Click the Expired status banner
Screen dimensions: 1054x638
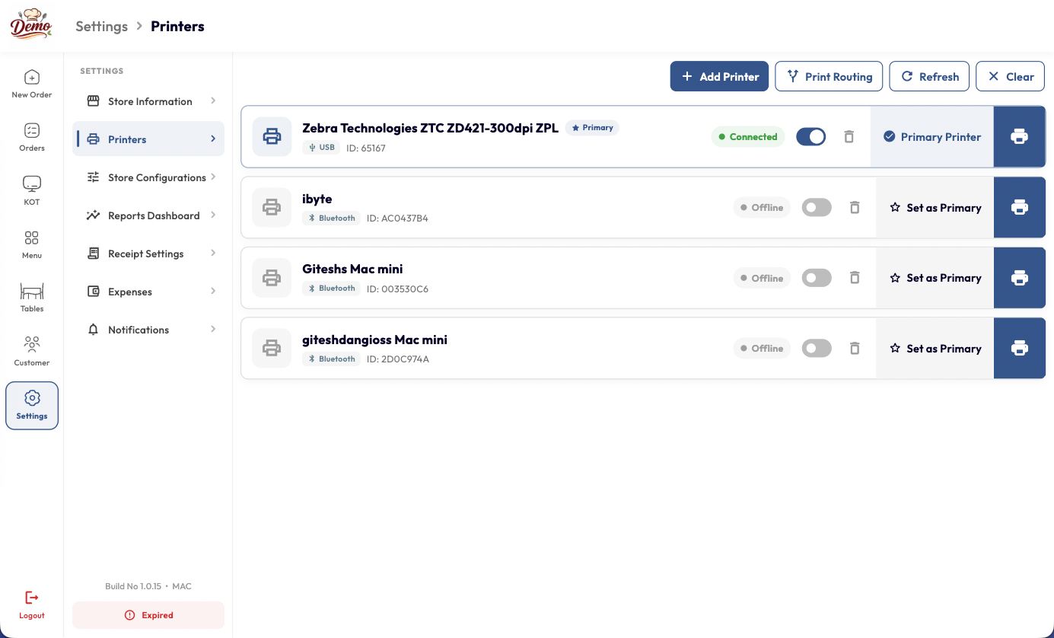tap(148, 615)
